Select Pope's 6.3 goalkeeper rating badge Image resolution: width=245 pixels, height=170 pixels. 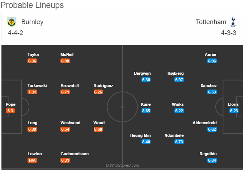coord(10,111)
